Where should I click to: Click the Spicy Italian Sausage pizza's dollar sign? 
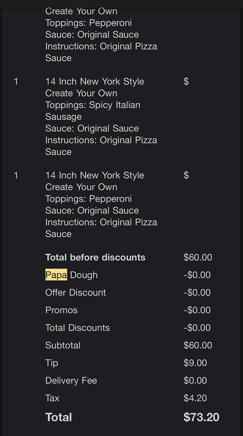point(186,81)
